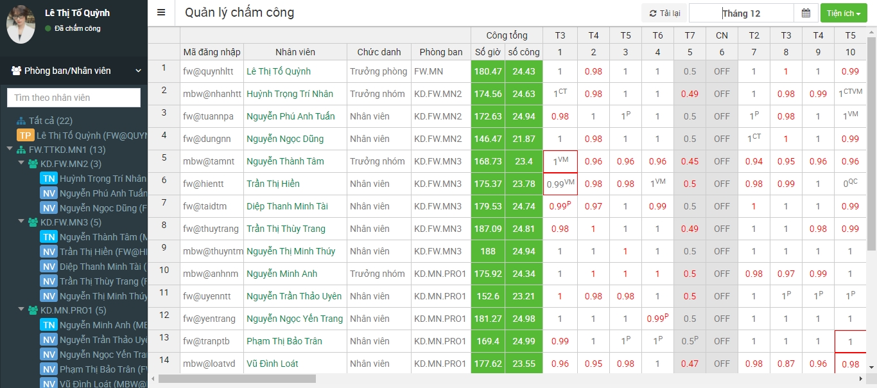Viewport: 877px width, 388px height.
Task: Click the user avatar photo
Action: [21, 24]
